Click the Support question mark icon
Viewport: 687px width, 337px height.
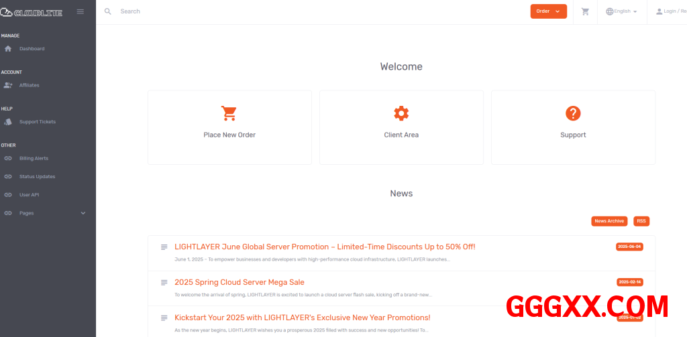(x=573, y=113)
